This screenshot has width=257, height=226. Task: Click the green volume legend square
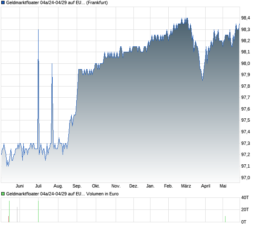point(3,194)
